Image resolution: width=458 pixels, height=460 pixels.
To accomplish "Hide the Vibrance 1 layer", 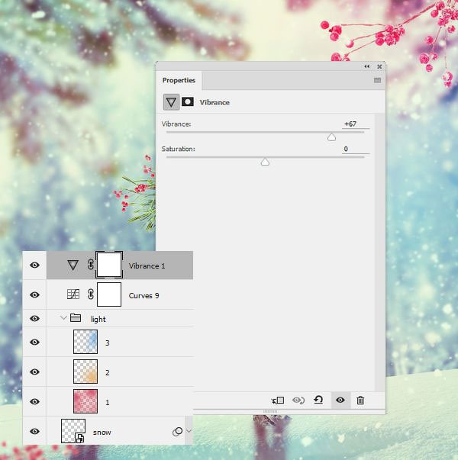I will (x=34, y=265).
